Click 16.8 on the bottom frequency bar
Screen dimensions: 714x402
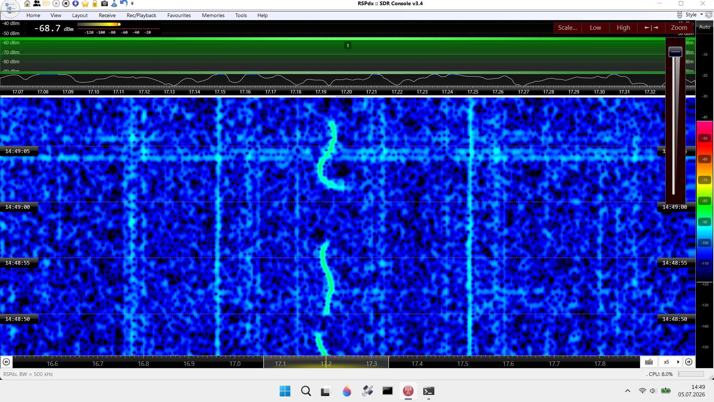(144, 364)
